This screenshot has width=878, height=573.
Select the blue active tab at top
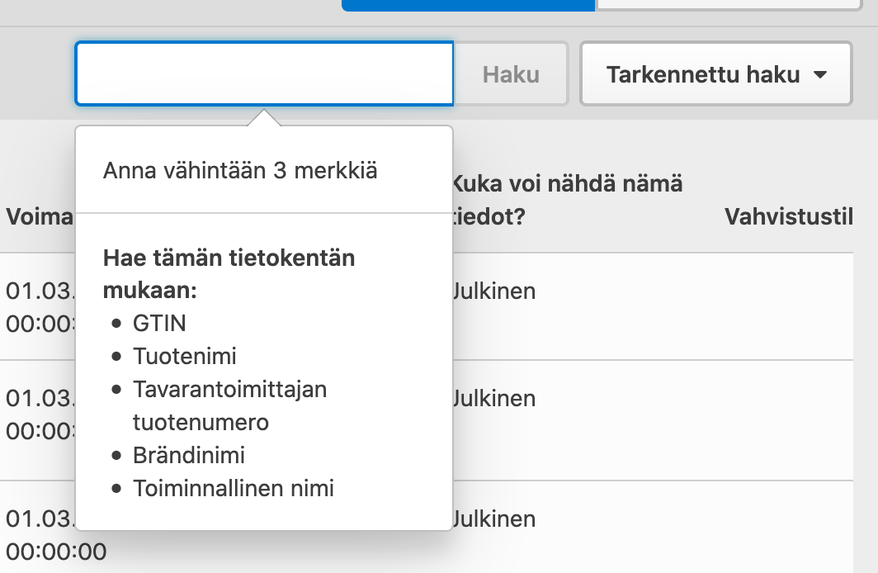pyautogui.click(x=468, y=5)
